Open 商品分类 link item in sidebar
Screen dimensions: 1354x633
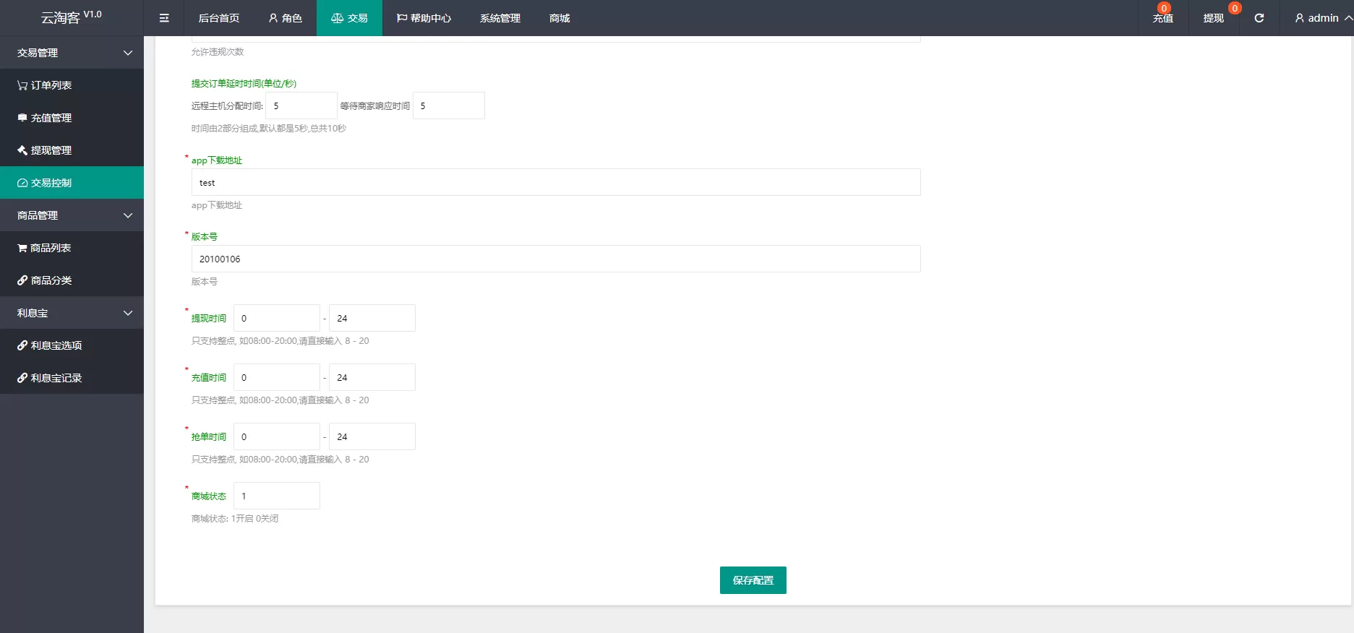click(51, 280)
